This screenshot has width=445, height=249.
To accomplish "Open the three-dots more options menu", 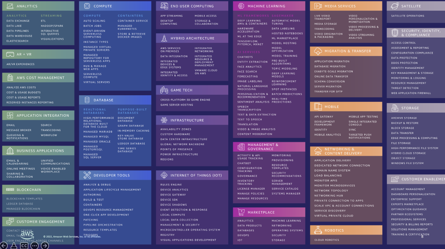I will coord(34,246).
